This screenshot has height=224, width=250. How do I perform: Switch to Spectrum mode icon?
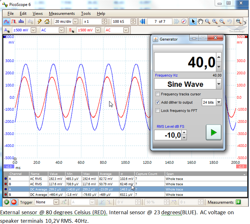click(x=21, y=21)
